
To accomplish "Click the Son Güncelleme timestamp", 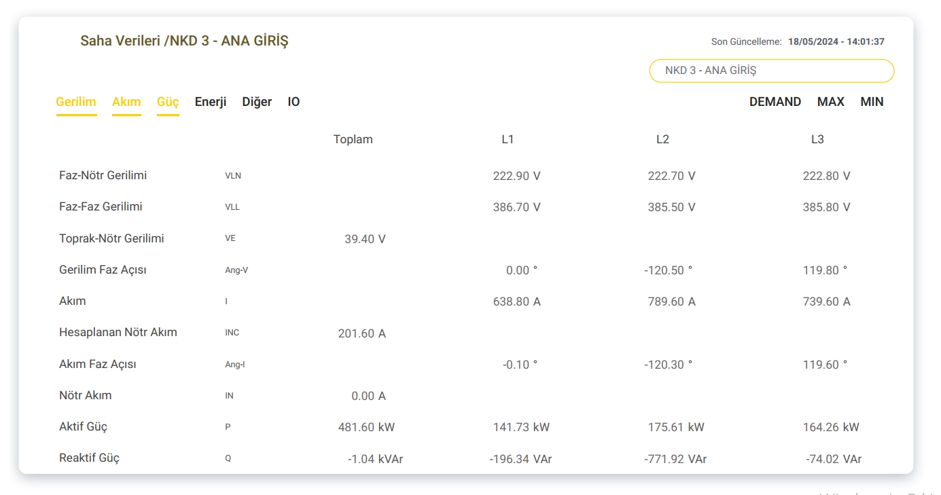I will (x=836, y=41).
